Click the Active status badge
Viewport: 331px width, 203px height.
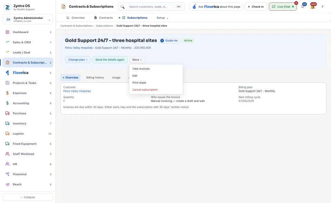tap(188, 41)
